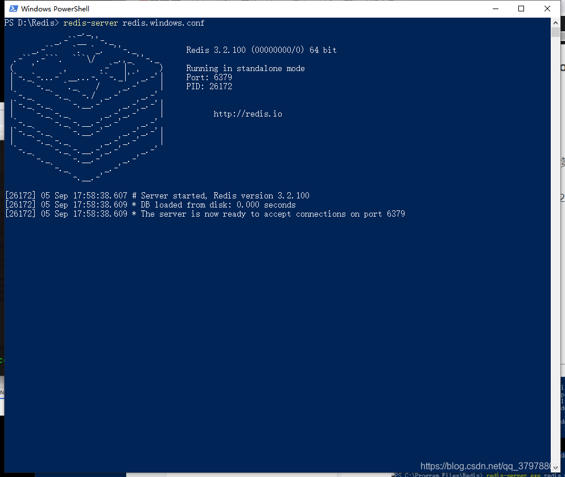Click 'Running in standalone mode' text
The height and width of the screenshot is (477, 565).
point(245,68)
